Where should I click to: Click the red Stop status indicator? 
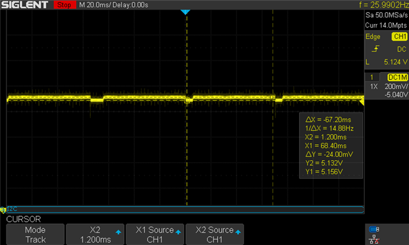click(x=65, y=4)
